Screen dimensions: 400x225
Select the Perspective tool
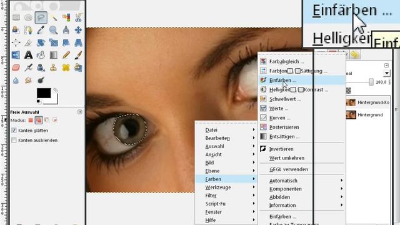pos(78,42)
